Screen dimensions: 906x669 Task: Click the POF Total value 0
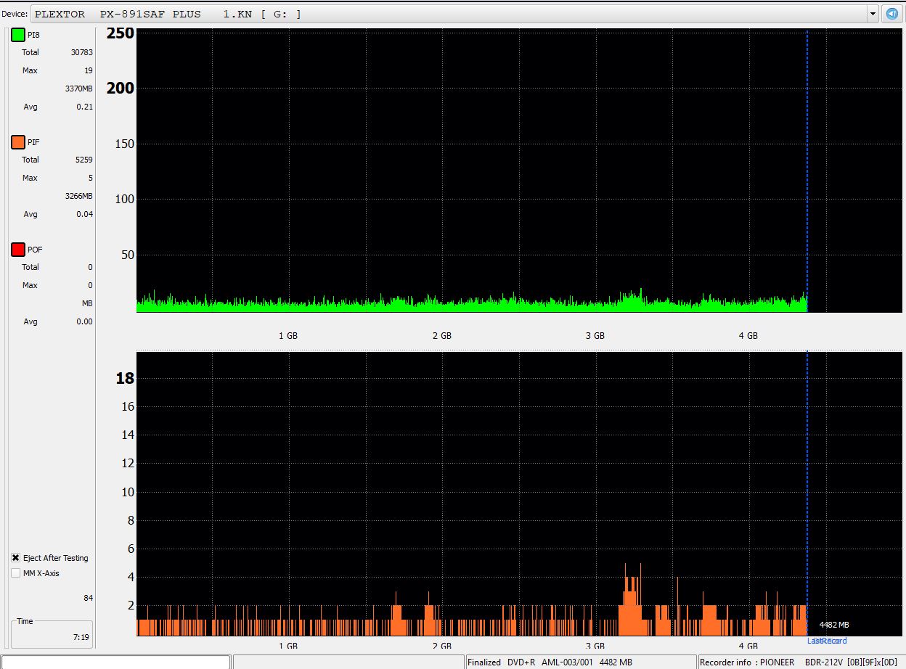pyautogui.click(x=90, y=267)
